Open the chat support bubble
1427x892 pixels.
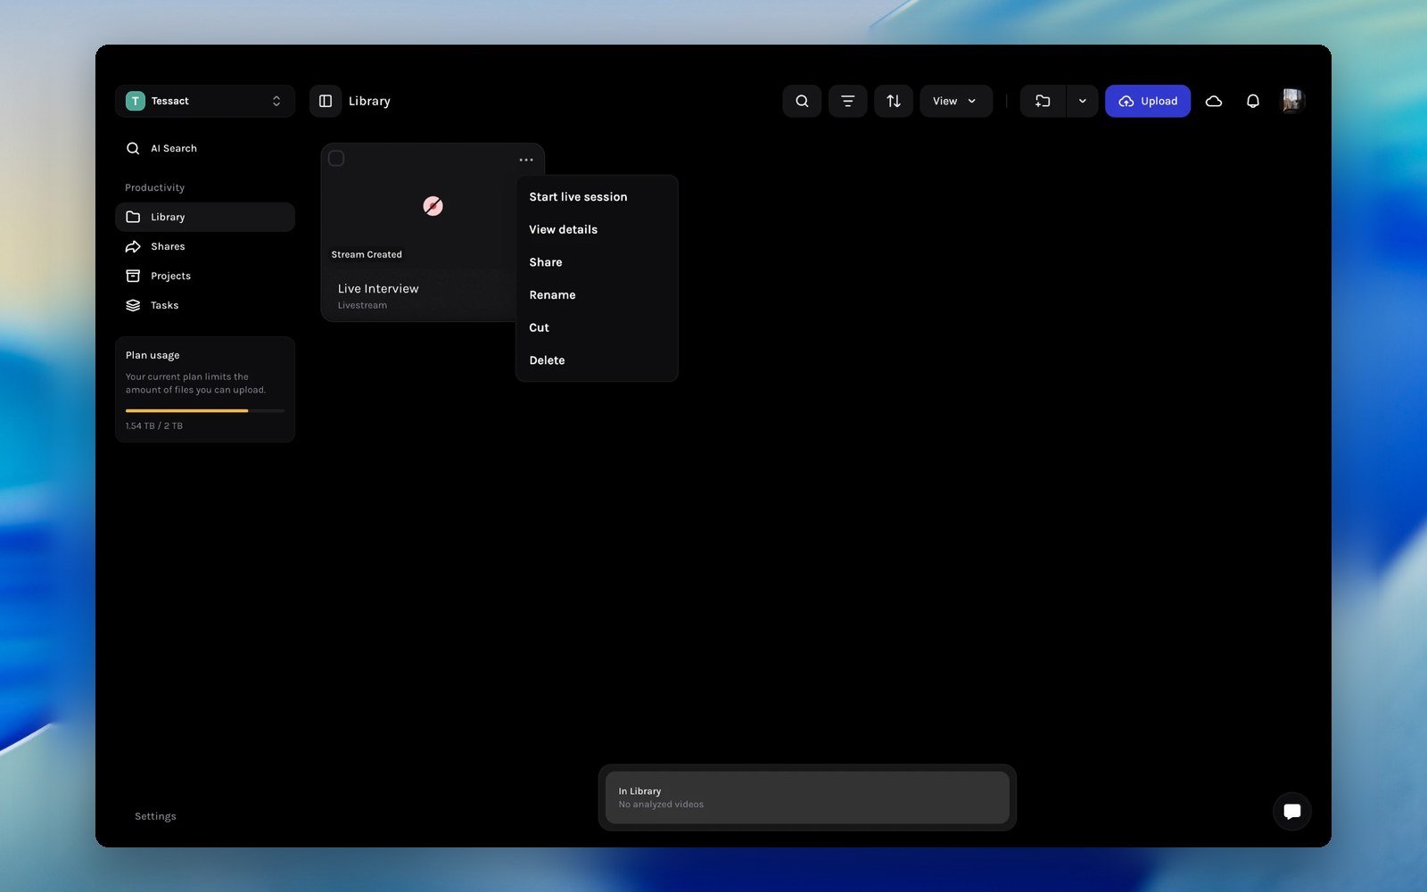pos(1291,811)
